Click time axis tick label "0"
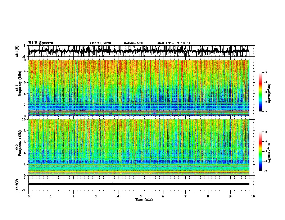 [28, 196]
